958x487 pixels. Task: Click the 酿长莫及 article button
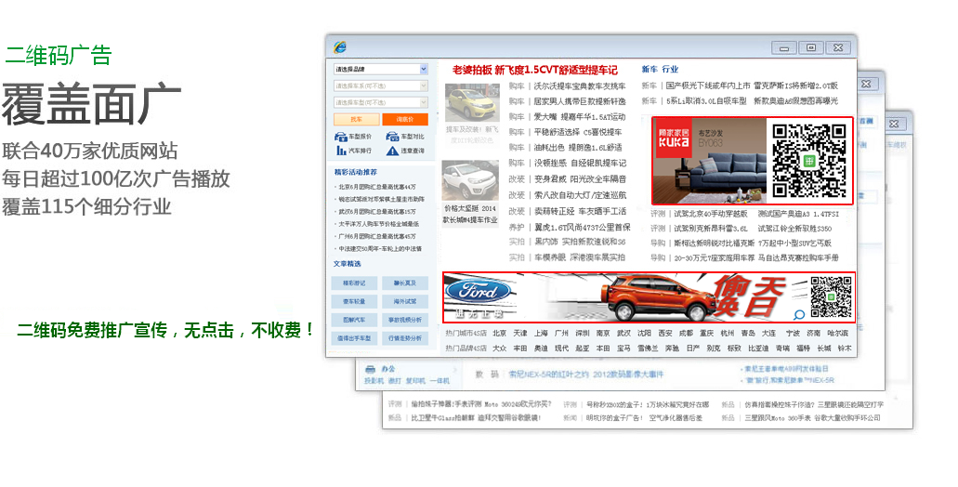point(405,283)
